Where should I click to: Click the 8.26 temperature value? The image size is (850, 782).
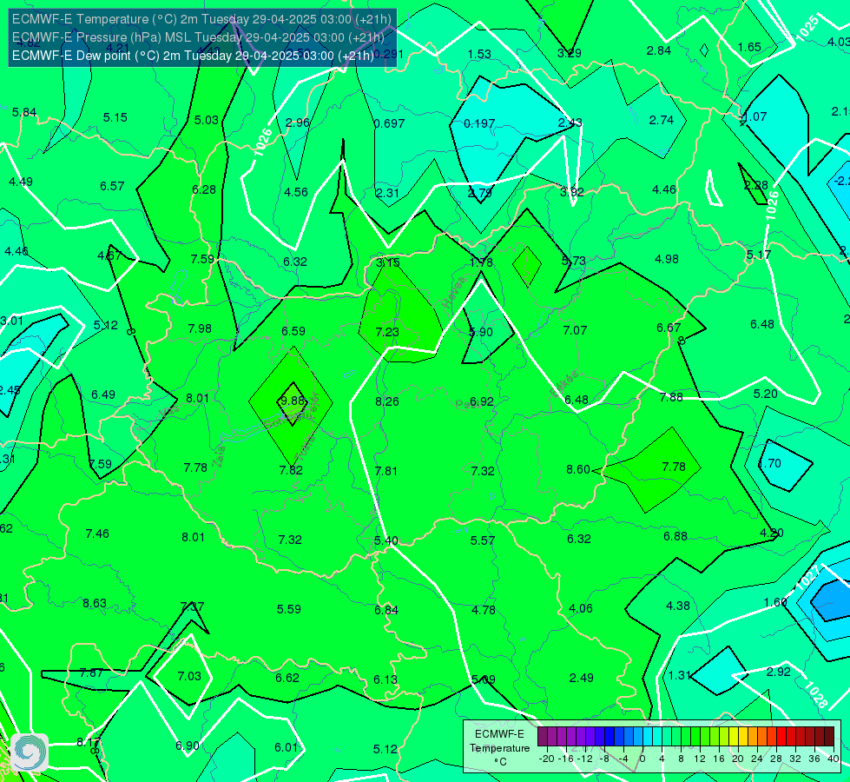point(387,401)
